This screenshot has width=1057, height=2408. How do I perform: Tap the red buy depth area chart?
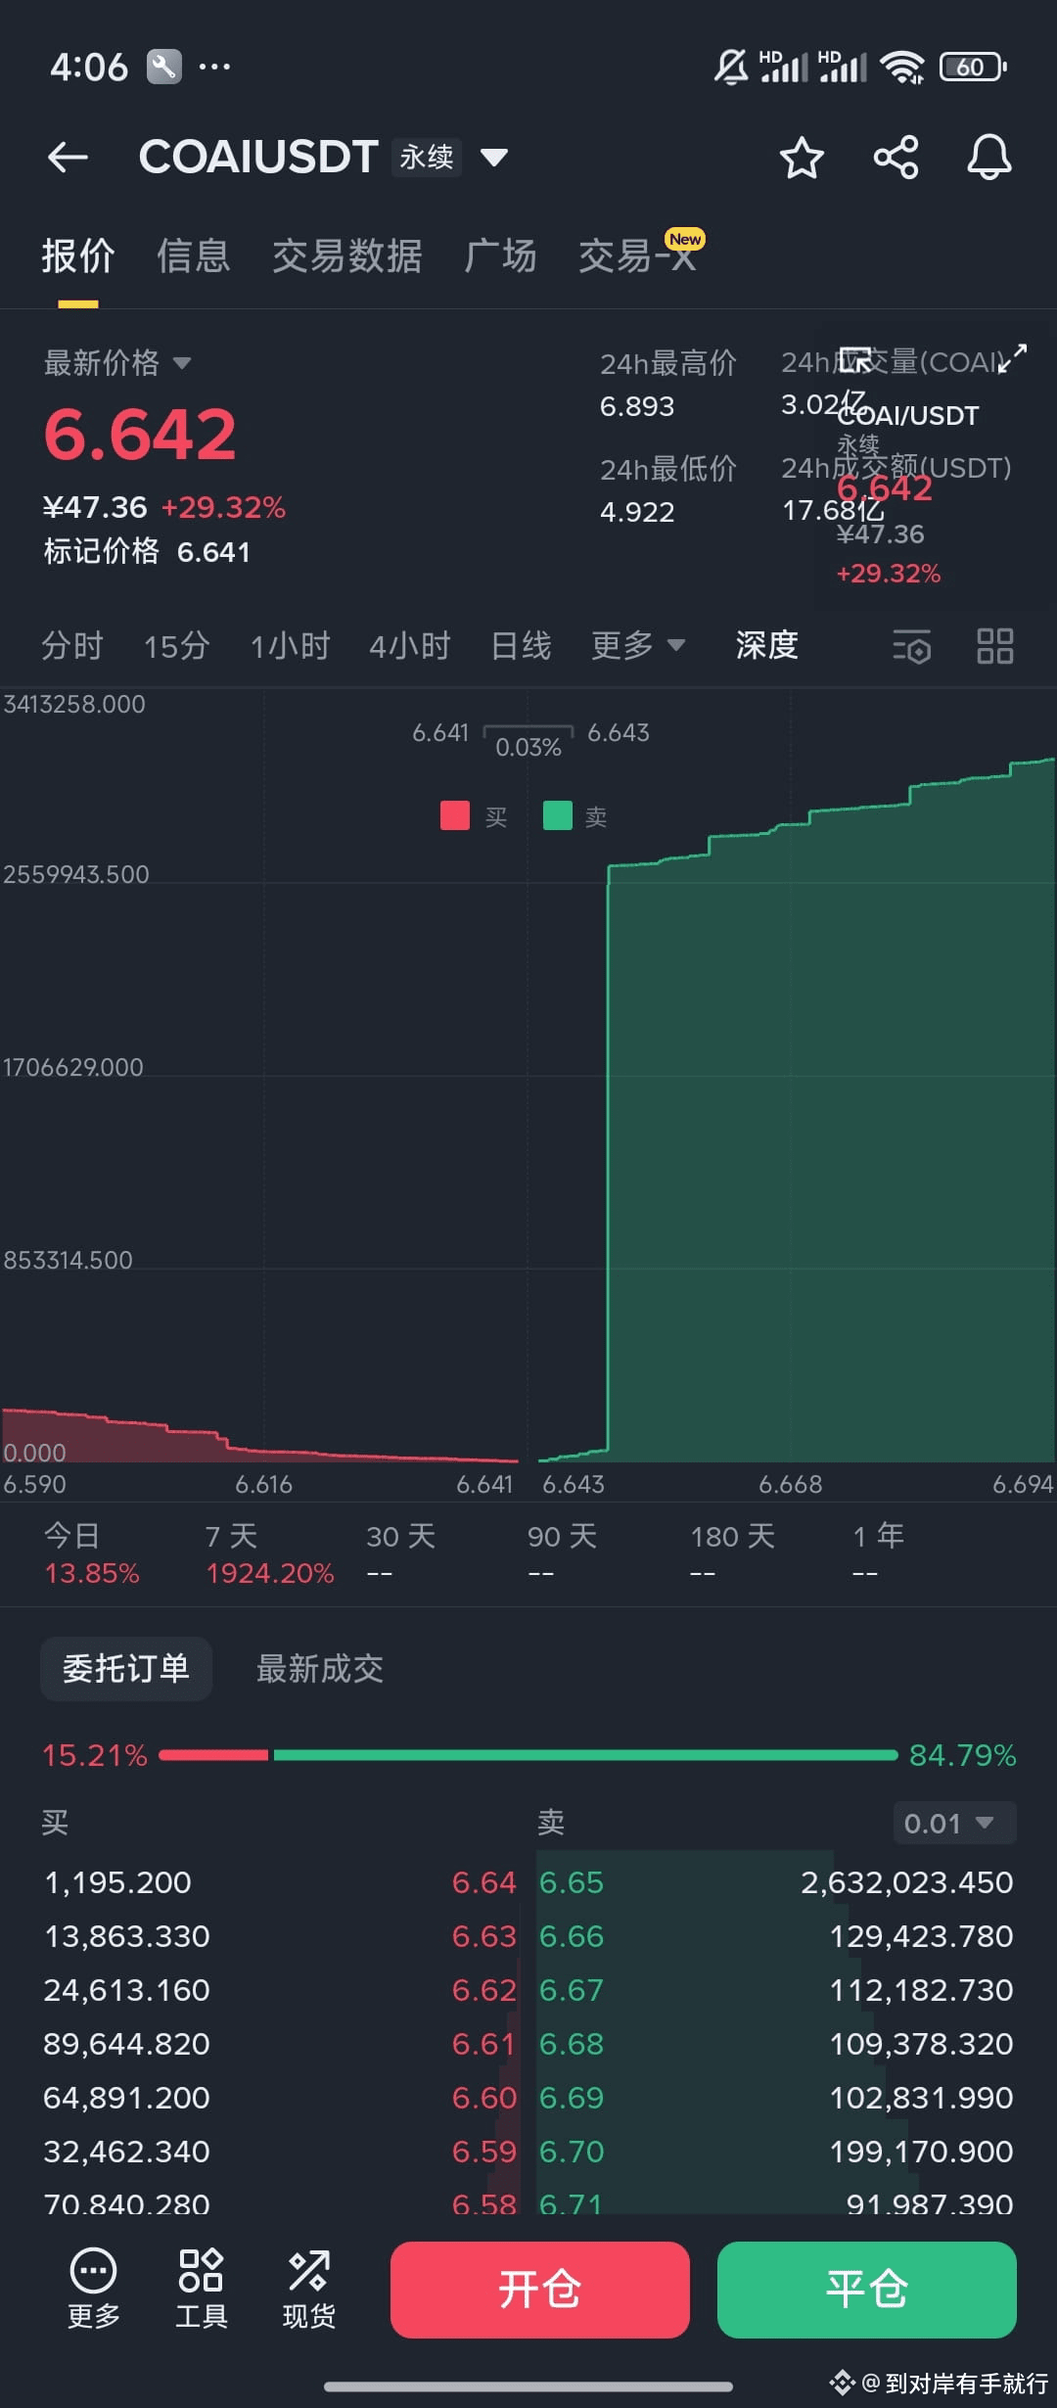click(259, 1437)
